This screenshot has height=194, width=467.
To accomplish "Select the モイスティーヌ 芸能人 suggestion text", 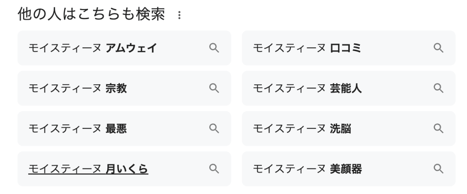I will pyautogui.click(x=307, y=88).
